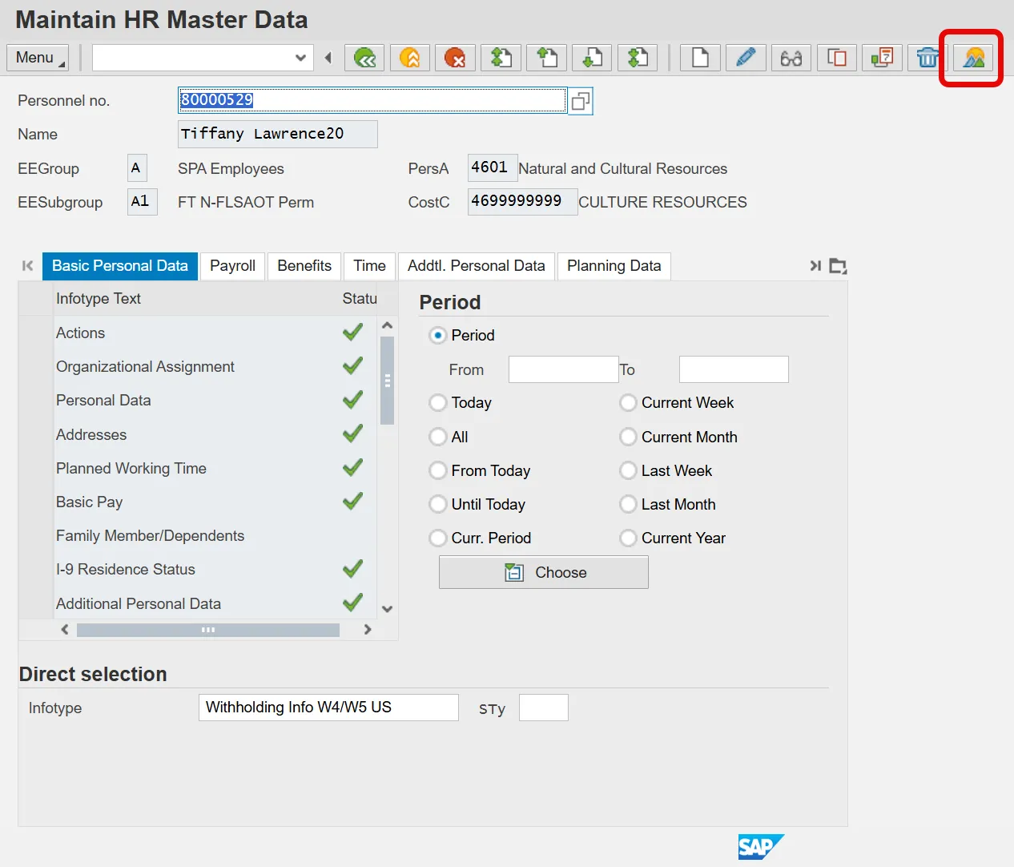
Task: Click the trash can Delete icon
Action: tap(927, 58)
